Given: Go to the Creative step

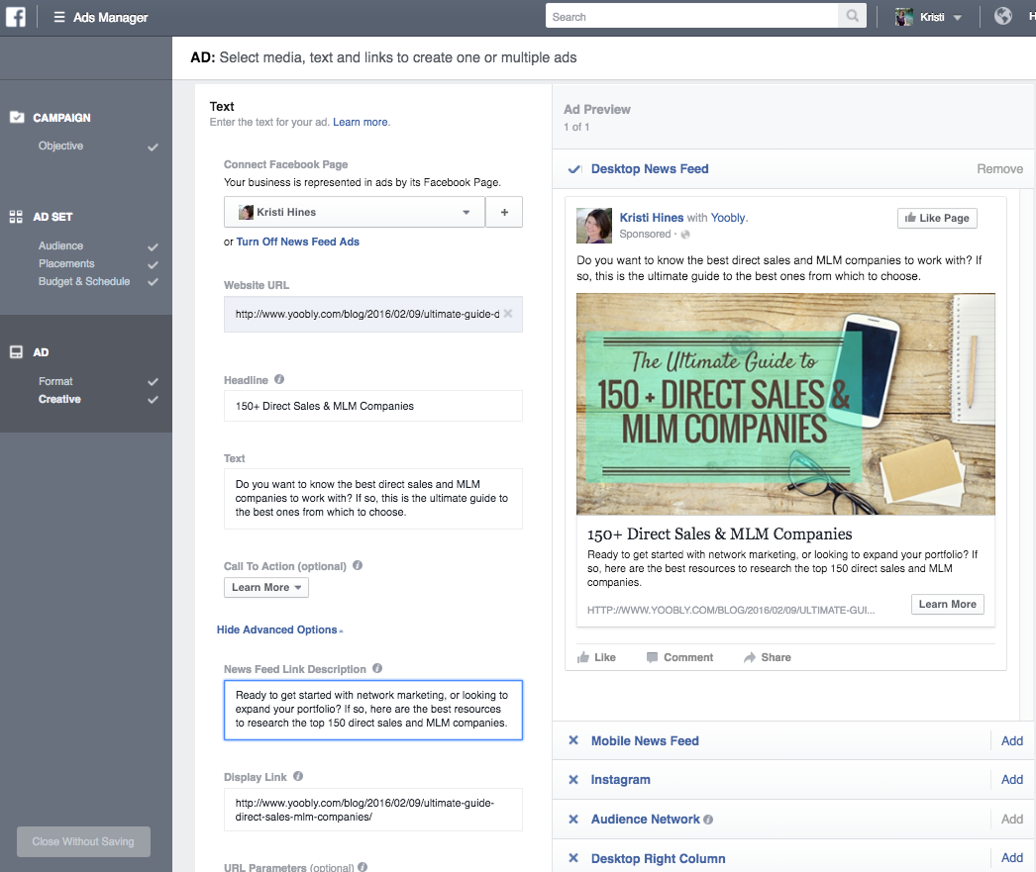Looking at the screenshot, I should (59, 399).
